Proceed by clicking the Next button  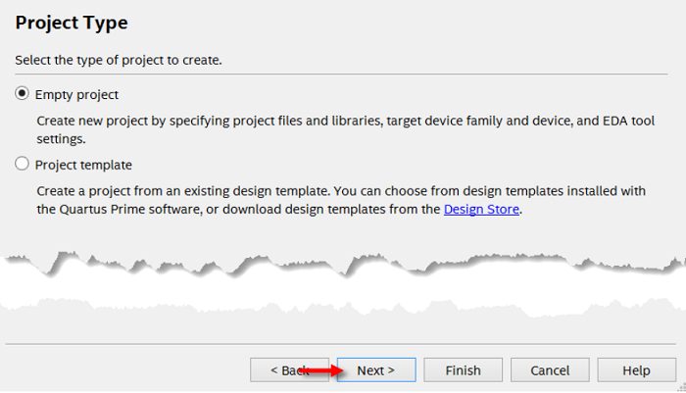[376, 370]
